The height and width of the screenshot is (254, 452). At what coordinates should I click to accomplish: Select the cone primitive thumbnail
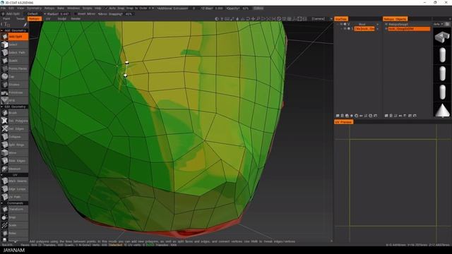click(442, 111)
